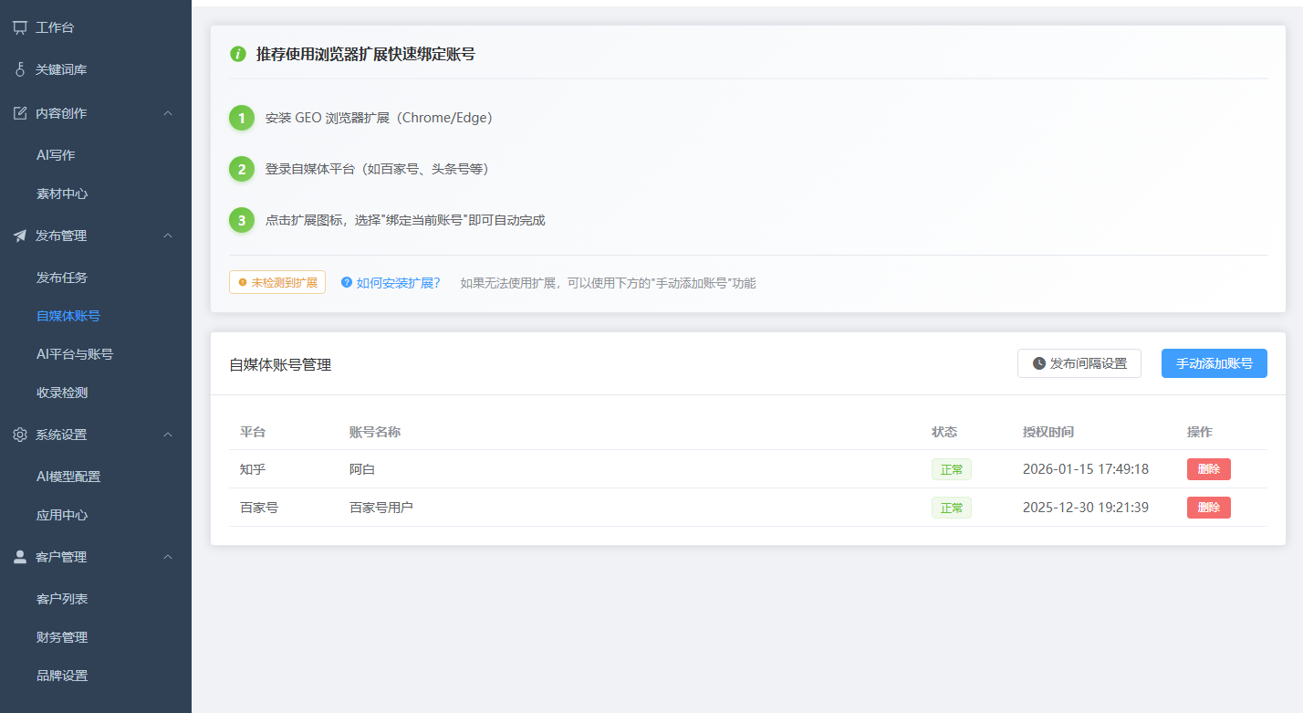Delete the 知乎 account 阿白

(x=1208, y=468)
